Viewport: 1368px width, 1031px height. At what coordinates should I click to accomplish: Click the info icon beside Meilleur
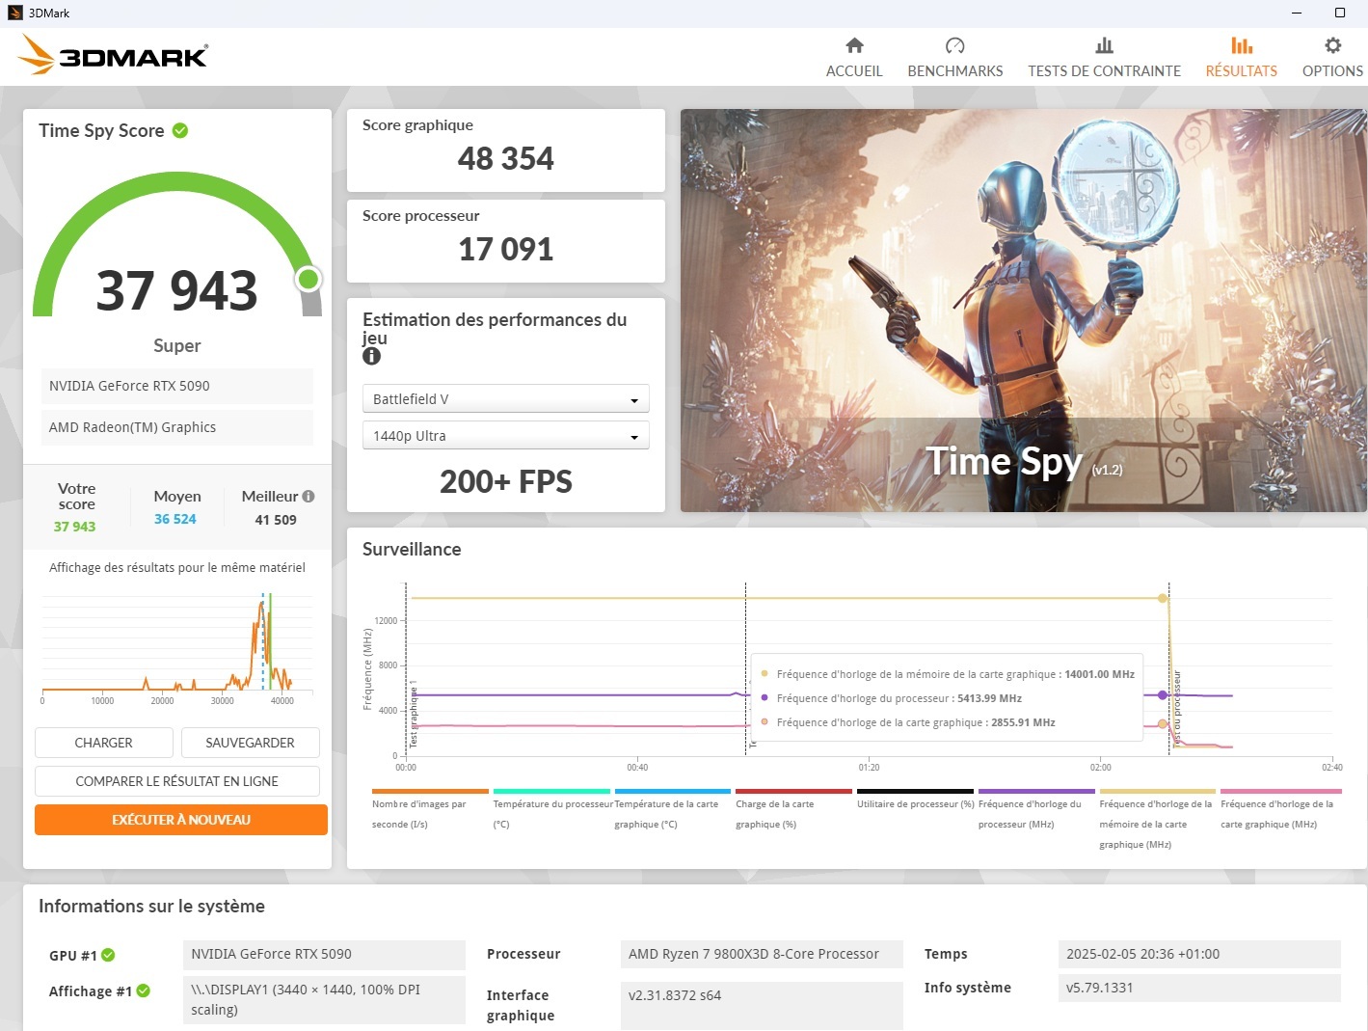click(308, 497)
